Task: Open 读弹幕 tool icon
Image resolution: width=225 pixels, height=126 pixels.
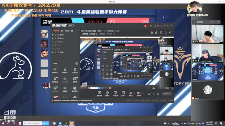Action: [75, 80]
